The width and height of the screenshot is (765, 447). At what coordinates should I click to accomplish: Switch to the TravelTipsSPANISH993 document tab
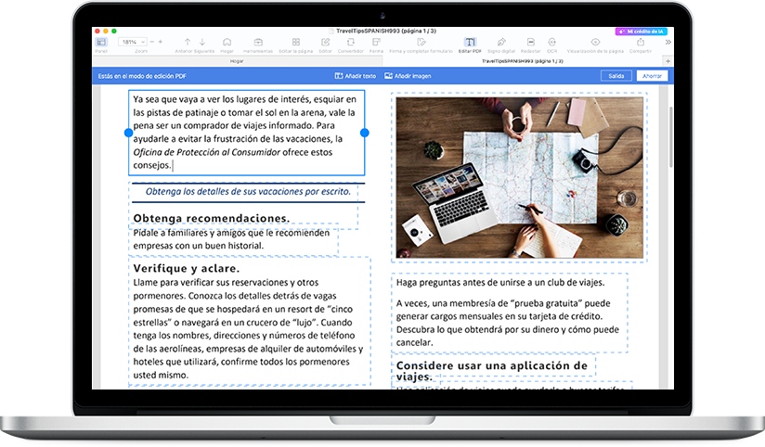pyautogui.click(x=523, y=61)
